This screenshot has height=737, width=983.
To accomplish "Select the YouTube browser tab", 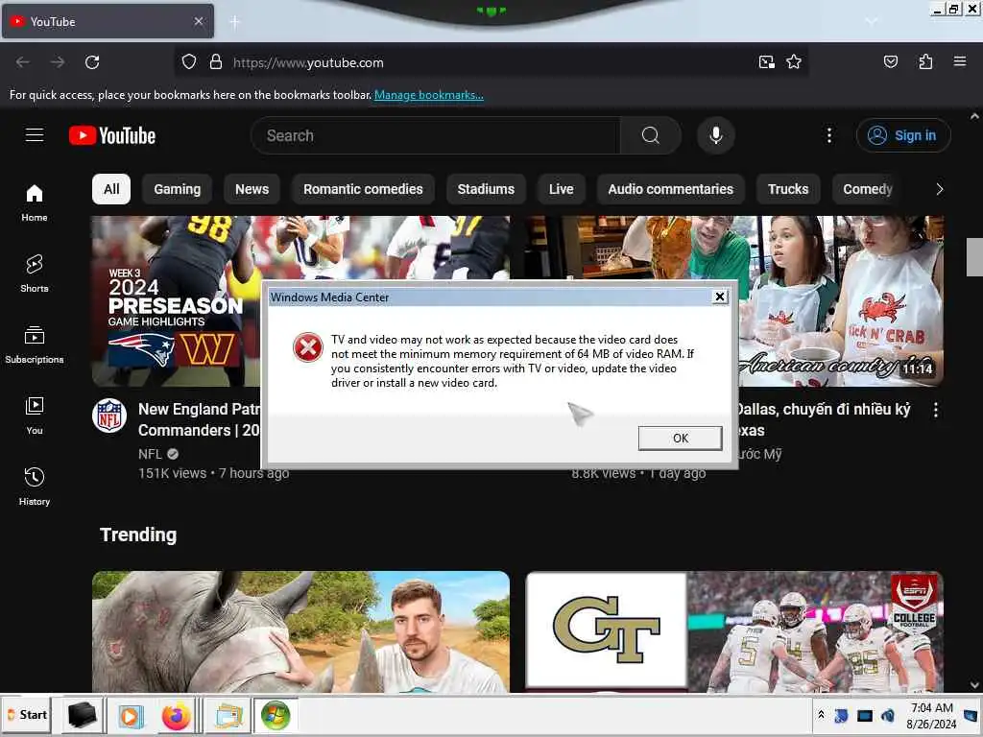I will coord(108,21).
